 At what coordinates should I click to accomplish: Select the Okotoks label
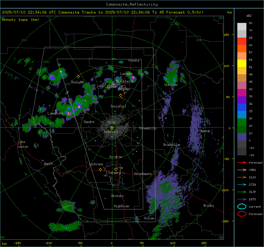[x=117, y=196]
